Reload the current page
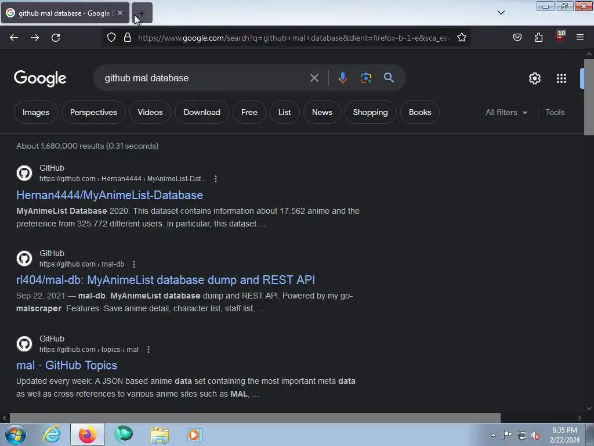The height and width of the screenshot is (446, 594). pos(56,38)
